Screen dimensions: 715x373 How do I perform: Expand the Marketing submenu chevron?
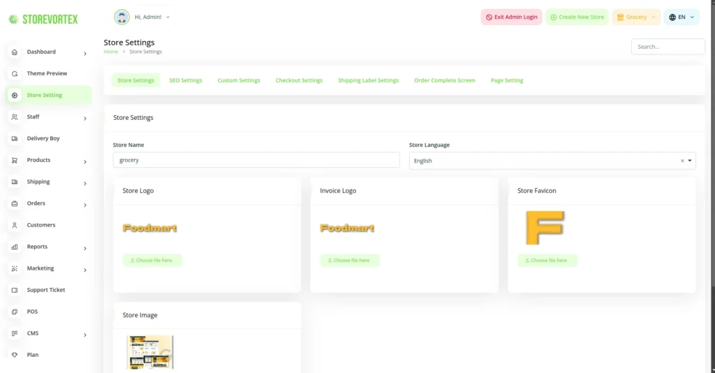coord(84,270)
